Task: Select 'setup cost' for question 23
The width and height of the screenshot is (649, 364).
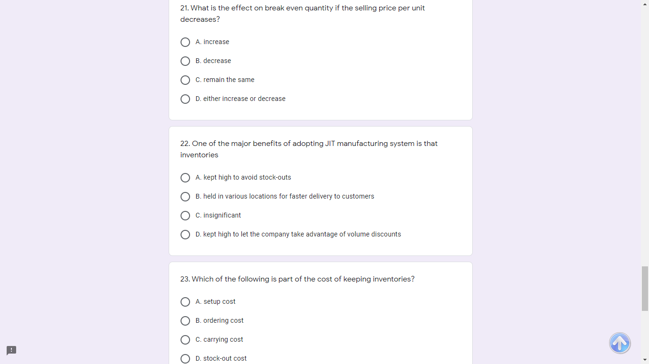Action: point(185,301)
